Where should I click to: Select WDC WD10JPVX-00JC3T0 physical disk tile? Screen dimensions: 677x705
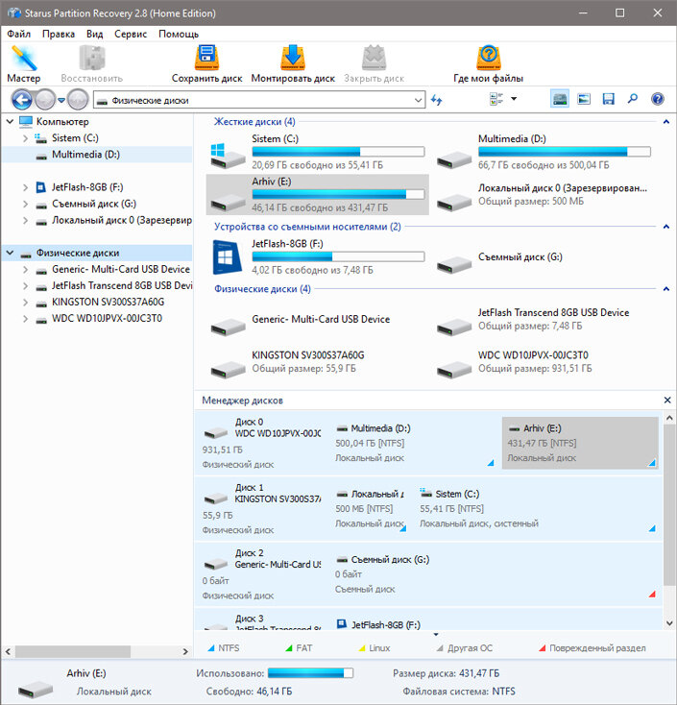pyautogui.click(x=544, y=362)
